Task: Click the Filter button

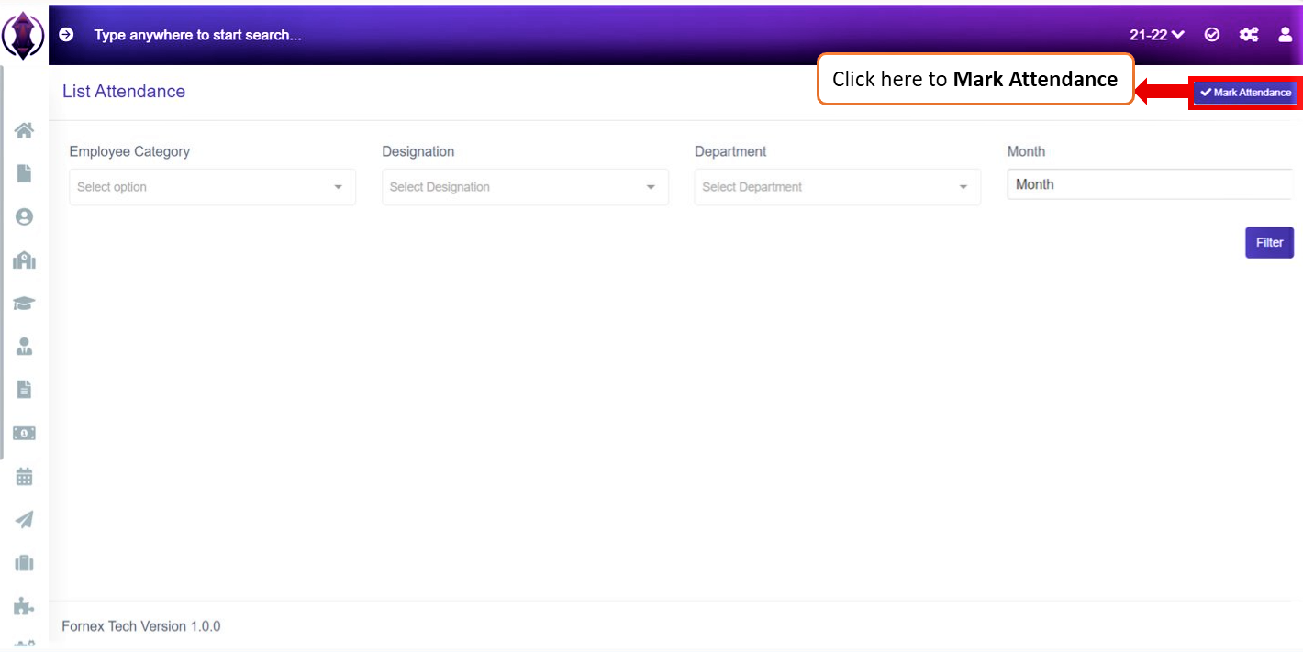Action: pos(1270,242)
